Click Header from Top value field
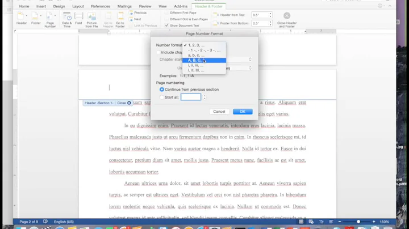This screenshot has width=409, height=229. (x=260, y=15)
